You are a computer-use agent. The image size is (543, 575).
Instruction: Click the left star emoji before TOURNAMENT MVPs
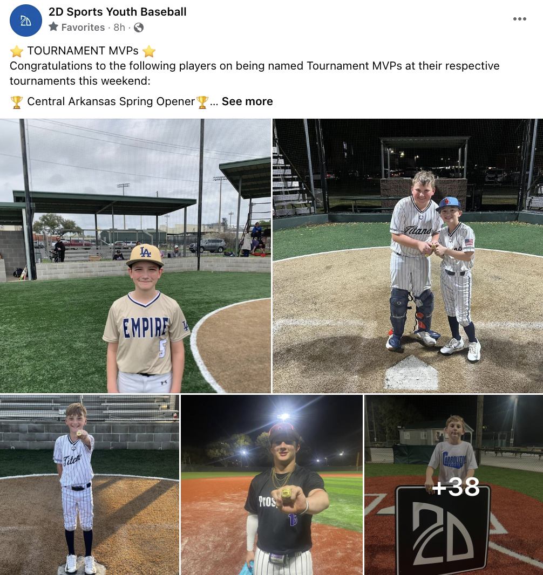click(17, 51)
